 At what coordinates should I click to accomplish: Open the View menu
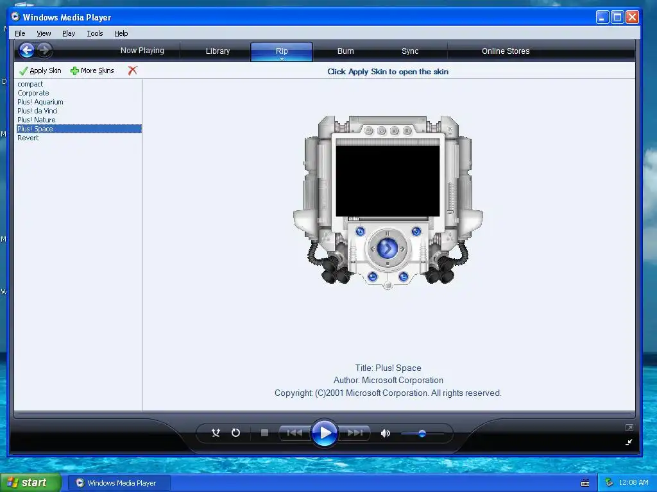click(44, 33)
